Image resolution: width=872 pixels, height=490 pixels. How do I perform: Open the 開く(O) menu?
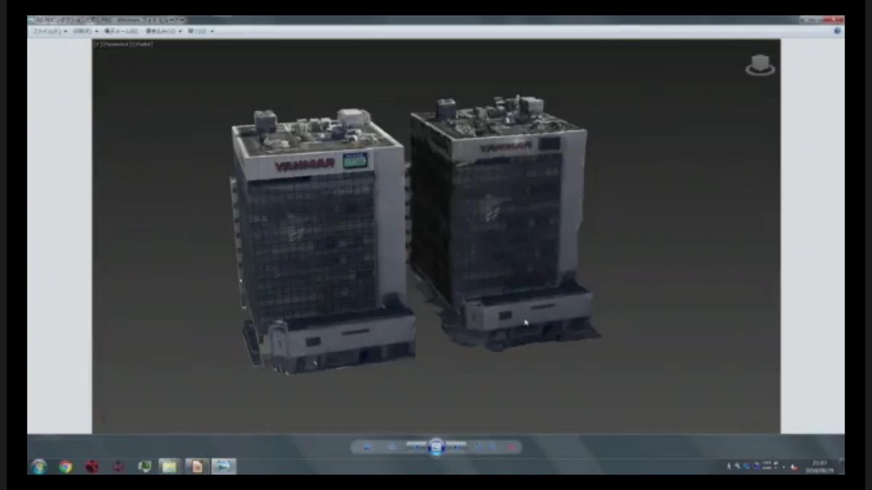pyautogui.click(x=200, y=31)
